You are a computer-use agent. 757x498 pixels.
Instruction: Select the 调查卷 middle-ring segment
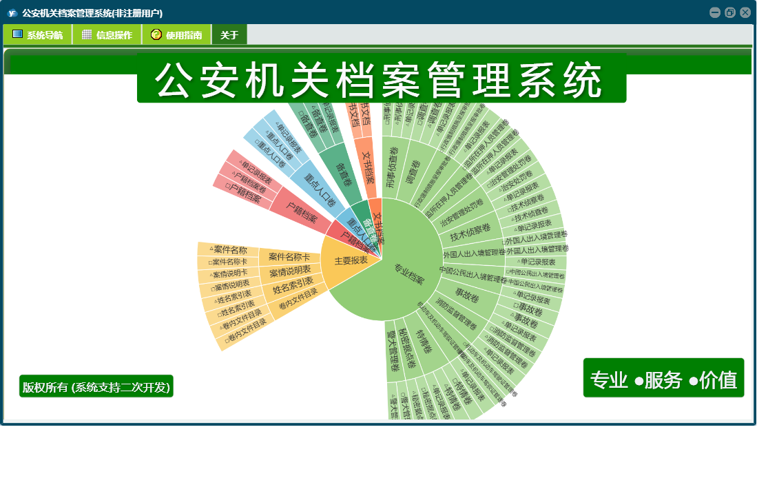click(x=413, y=172)
